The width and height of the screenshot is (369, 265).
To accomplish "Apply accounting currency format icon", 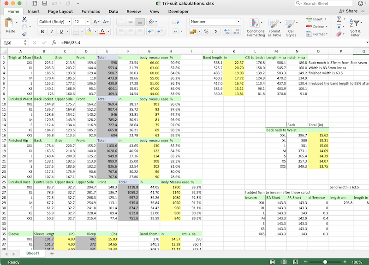I will 193,31.
